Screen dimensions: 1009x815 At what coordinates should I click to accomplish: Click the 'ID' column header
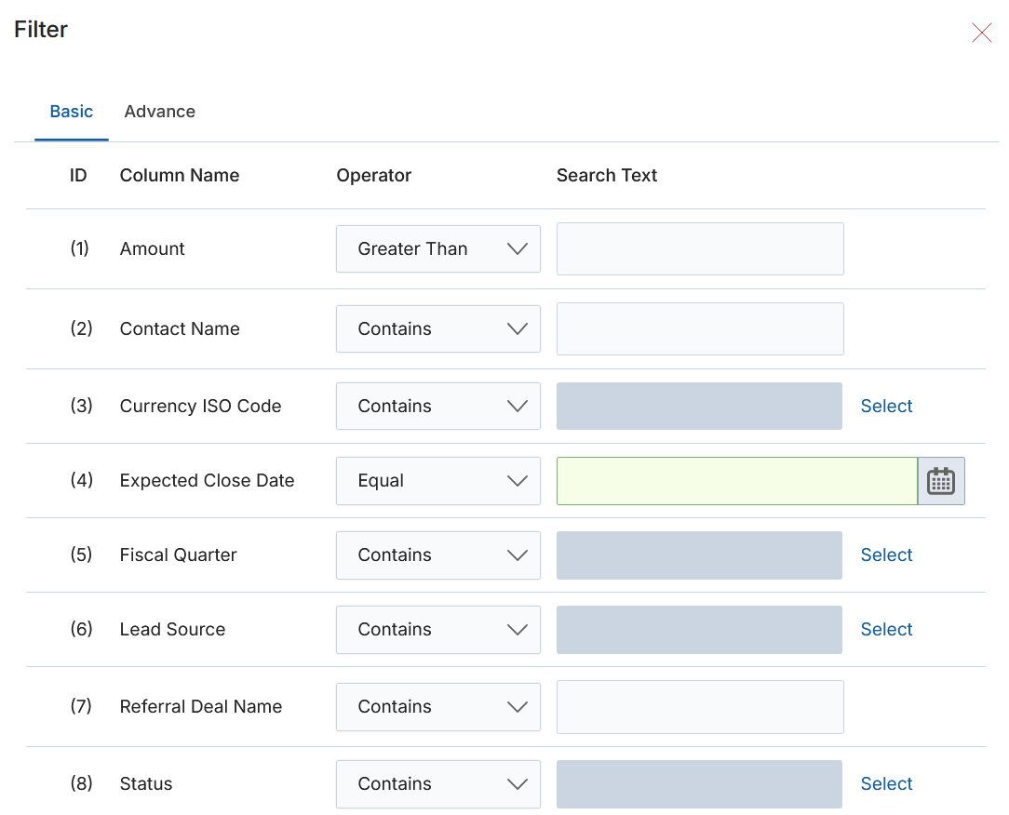[x=78, y=175]
